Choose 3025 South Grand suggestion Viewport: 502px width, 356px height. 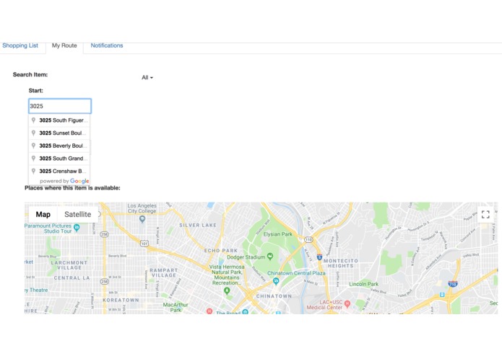tap(59, 159)
